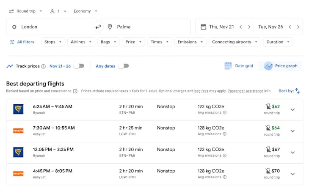The image size is (309, 193).
Task: Swap origin and destination with arrows icon
Action: click(98, 27)
